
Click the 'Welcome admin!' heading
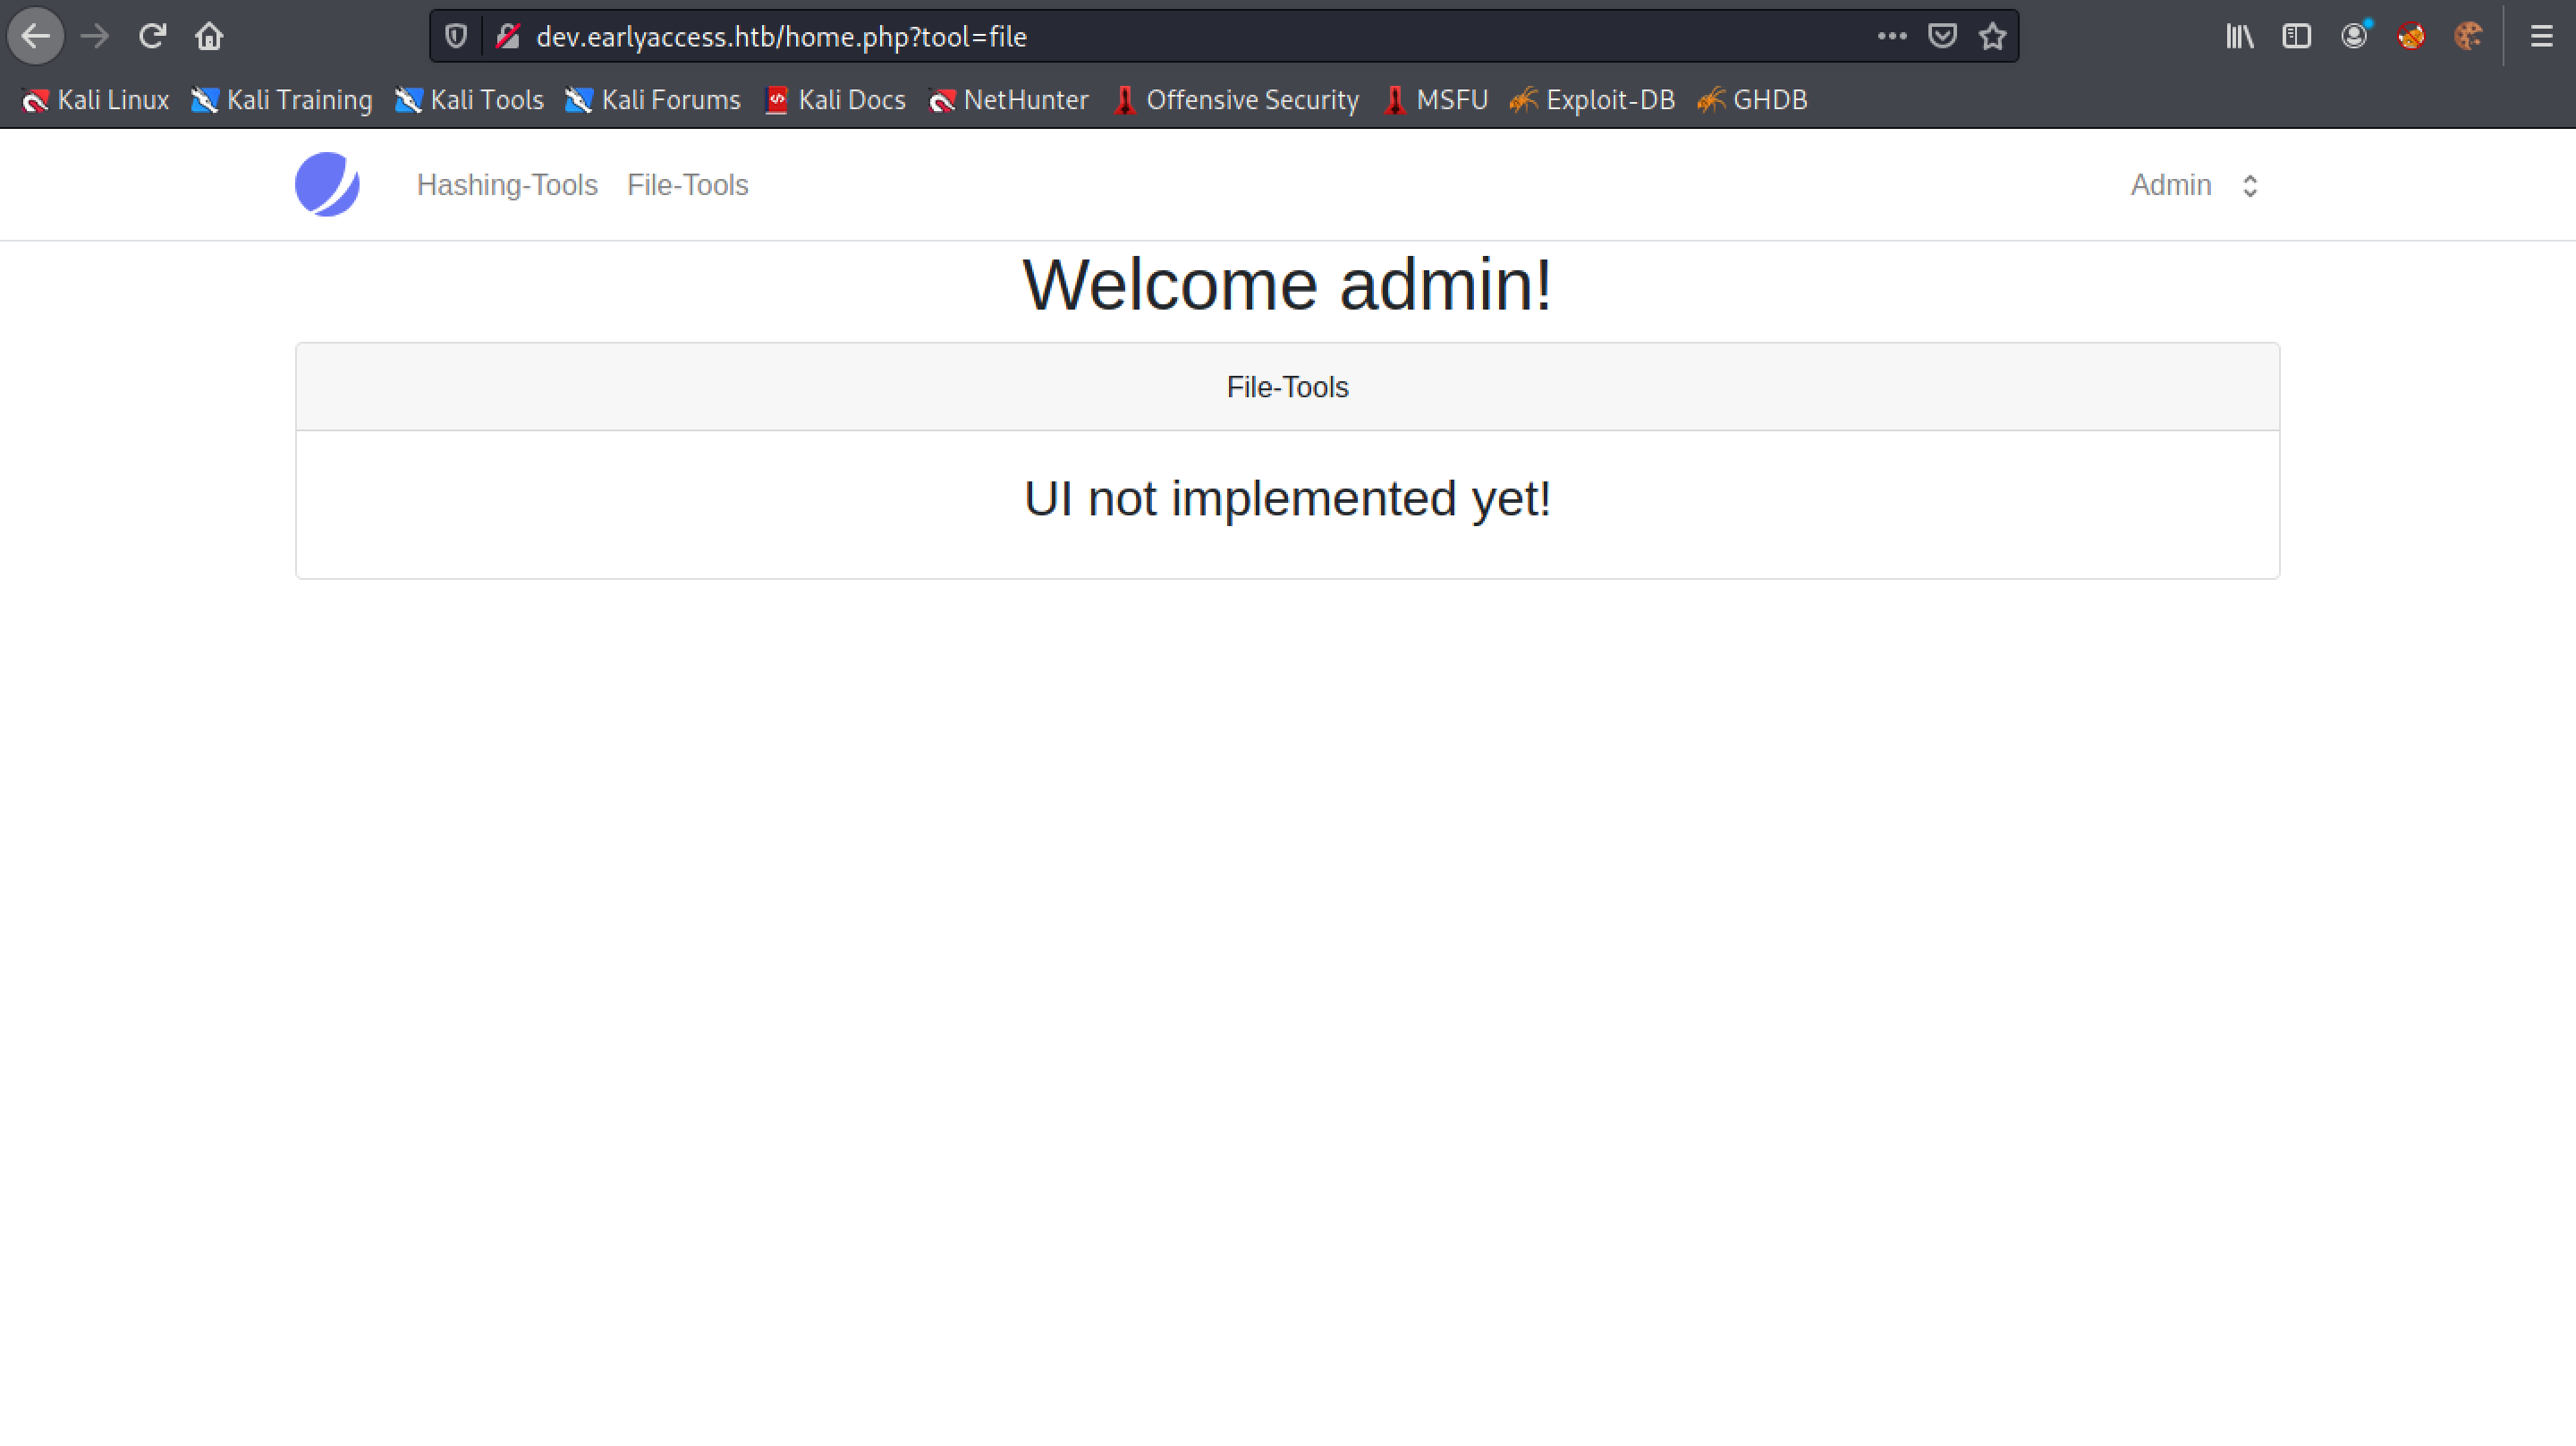tap(1288, 285)
